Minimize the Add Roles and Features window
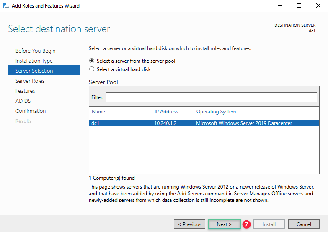Viewport: 328px width, 232px height. pyautogui.click(x=279, y=6)
